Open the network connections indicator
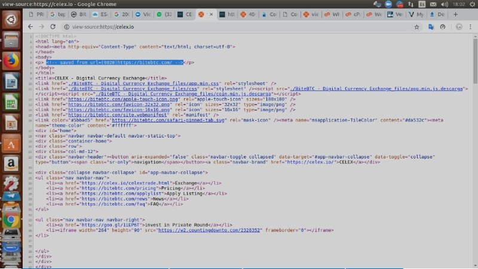Screen dimensions: 478x269 [410, 4]
